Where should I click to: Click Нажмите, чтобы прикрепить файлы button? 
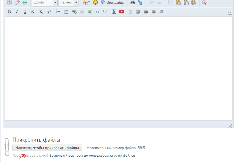tap(47, 148)
